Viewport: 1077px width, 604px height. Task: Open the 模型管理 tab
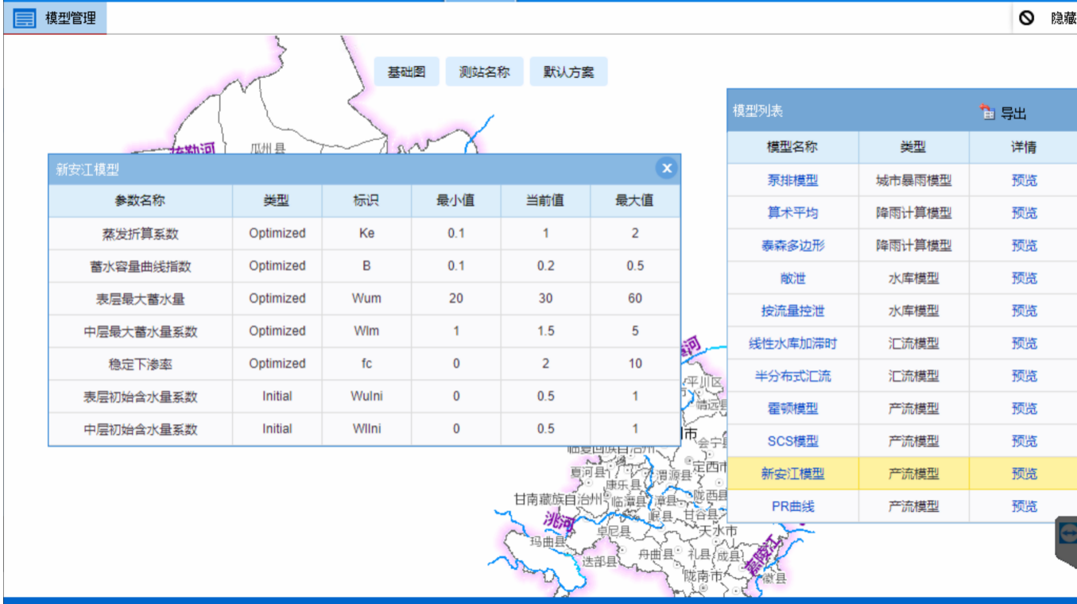tap(70, 18)
